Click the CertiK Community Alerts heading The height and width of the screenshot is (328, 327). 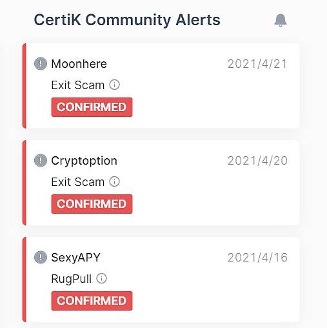pyautogui.click(x=127, y=21)
